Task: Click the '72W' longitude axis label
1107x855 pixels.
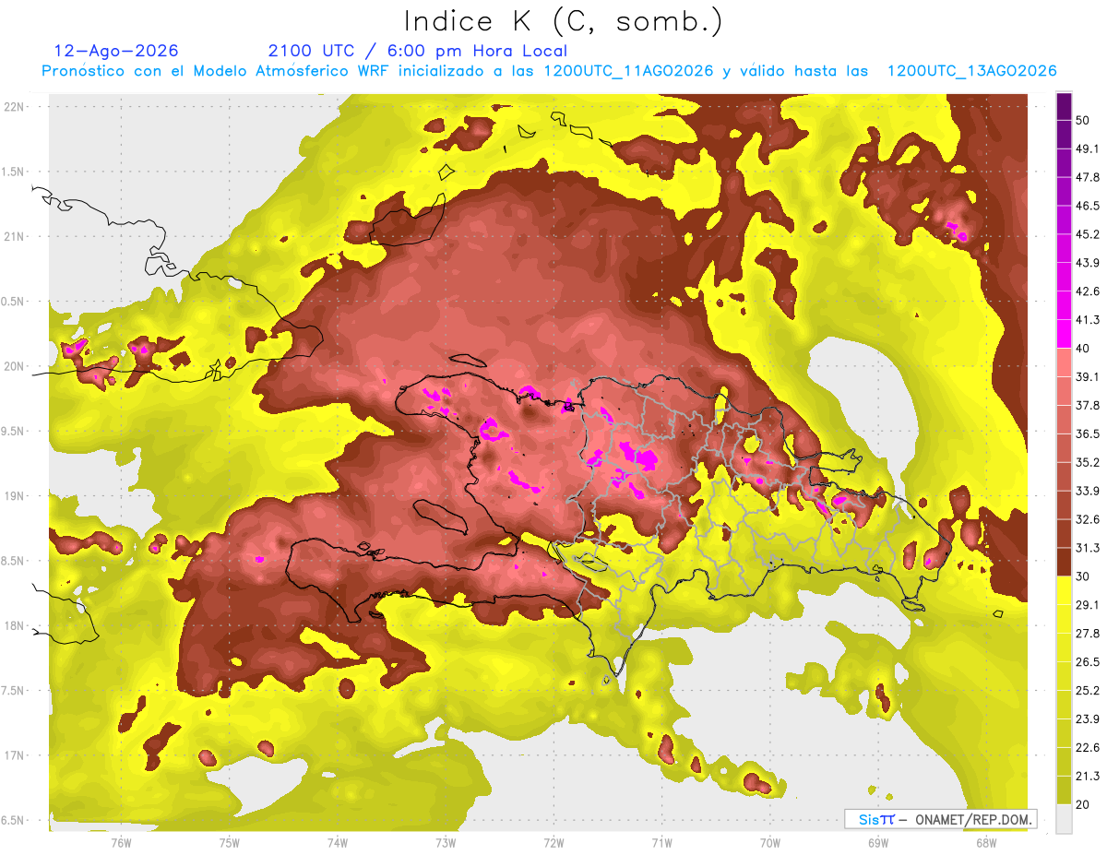Action: pos(553,842)
